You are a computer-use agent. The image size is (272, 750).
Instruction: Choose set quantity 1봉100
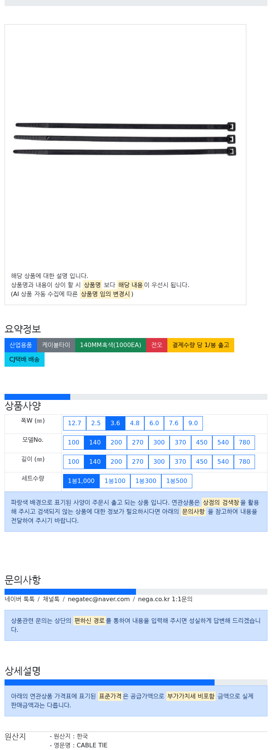pos(115,481)
